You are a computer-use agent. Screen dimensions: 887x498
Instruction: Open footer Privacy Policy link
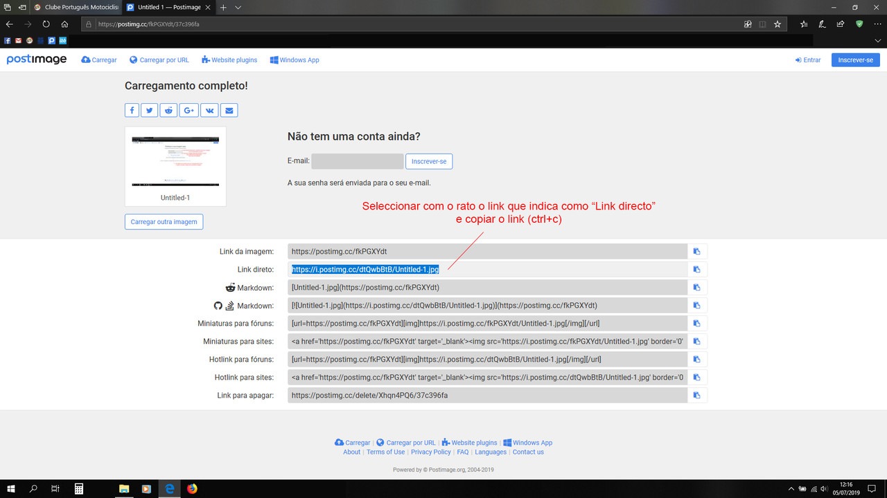[x=431, y=452]
